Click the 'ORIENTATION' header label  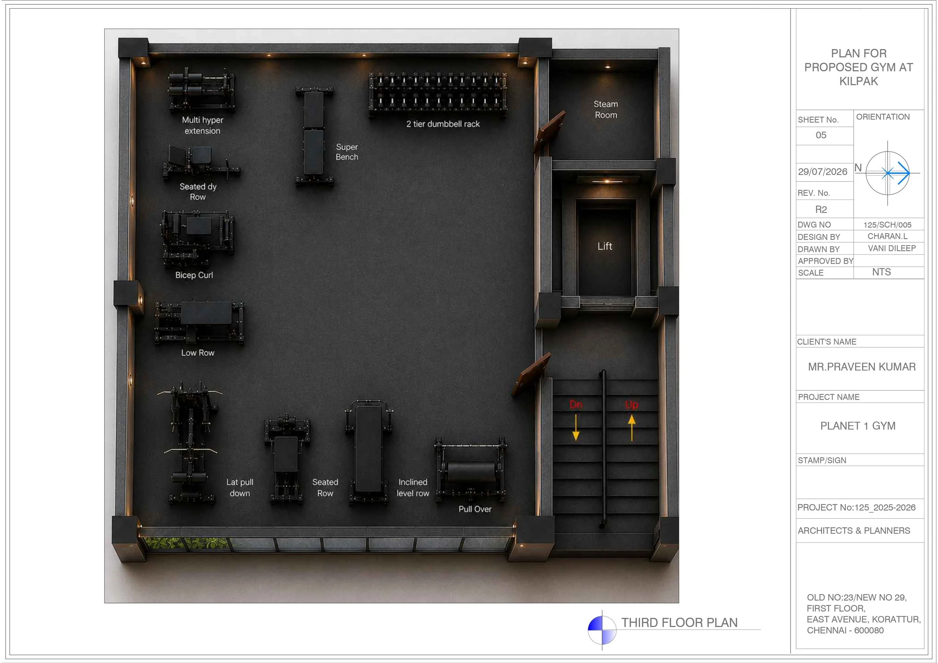click(883, 117)
